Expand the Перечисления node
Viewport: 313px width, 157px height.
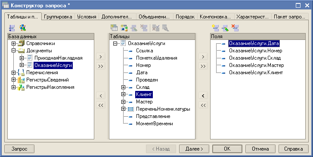click(14, 72)
